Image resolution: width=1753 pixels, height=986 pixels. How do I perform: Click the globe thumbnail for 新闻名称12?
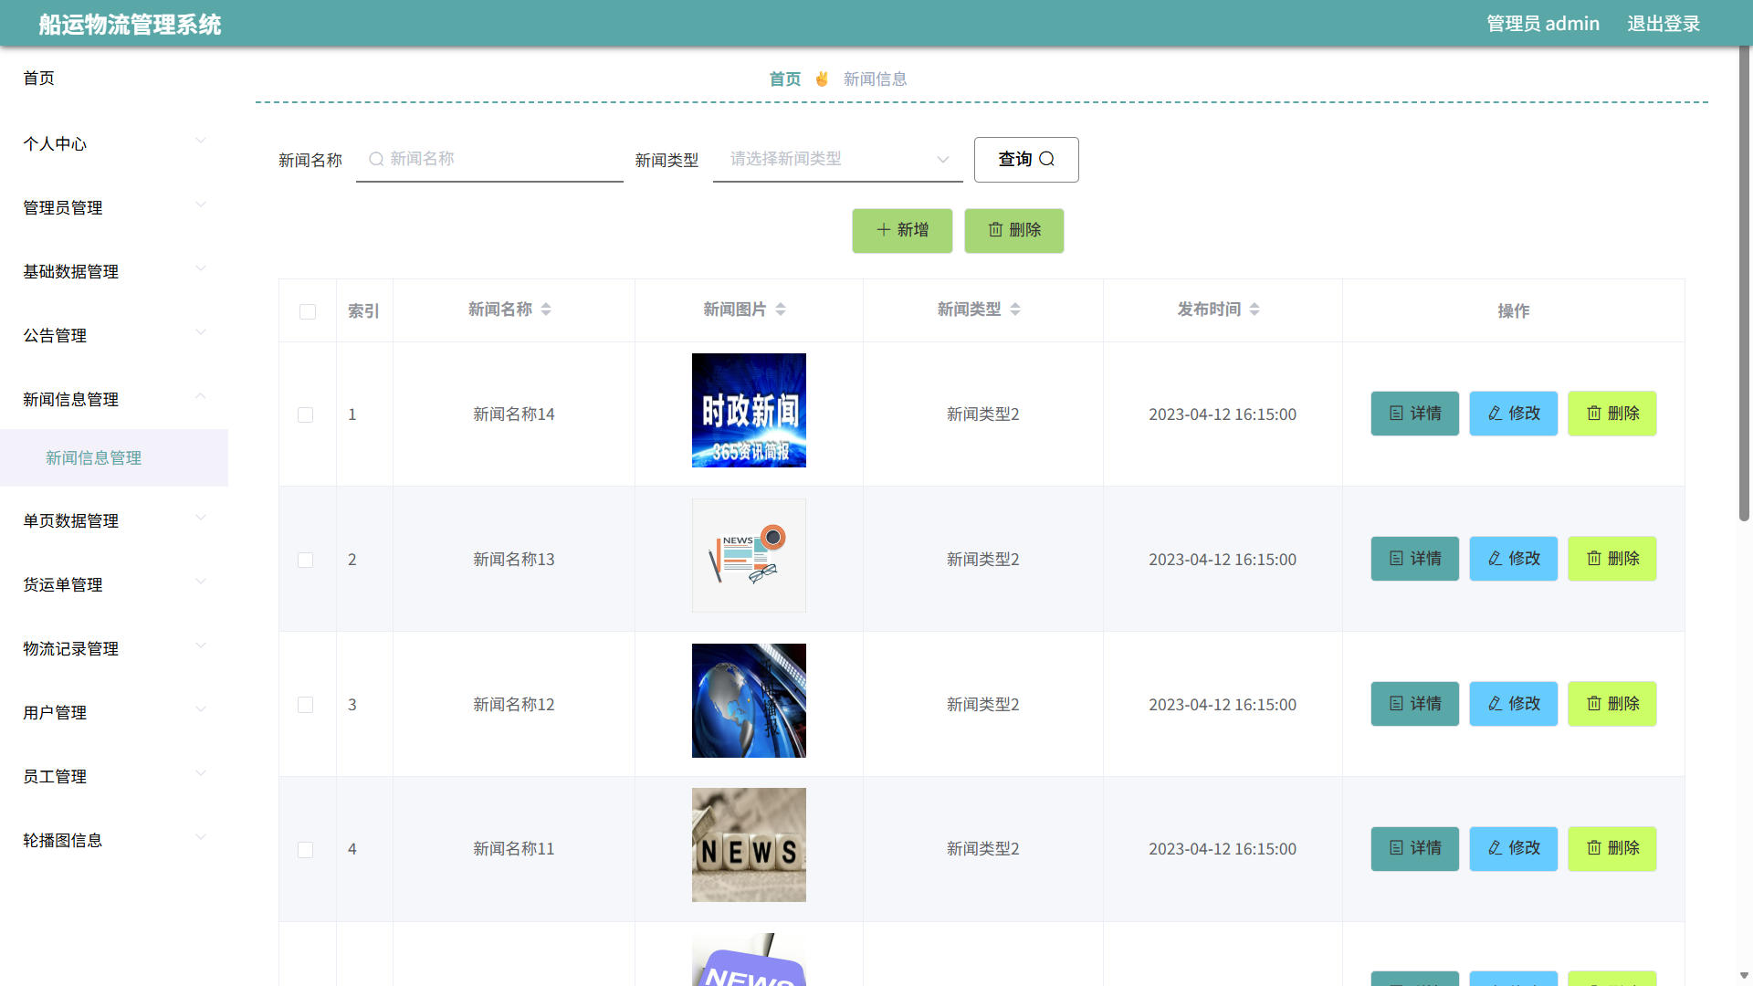749,700
